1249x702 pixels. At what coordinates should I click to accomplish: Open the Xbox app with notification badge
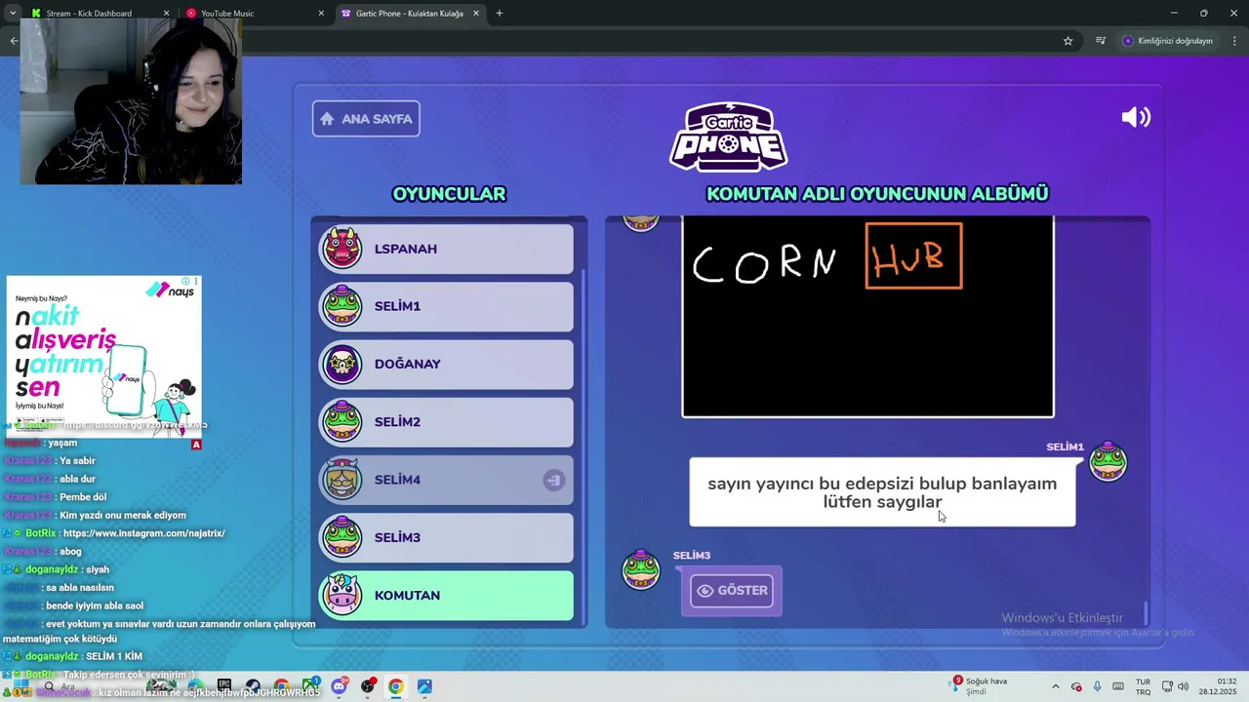point(310,686)
